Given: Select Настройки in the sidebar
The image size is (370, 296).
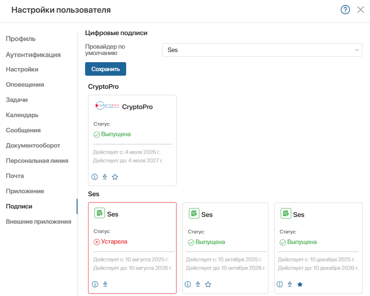Looking at the screenshot, I should 22,69.
